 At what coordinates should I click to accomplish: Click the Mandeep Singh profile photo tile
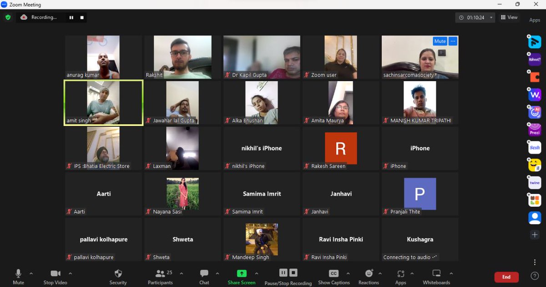(x=262, y=239)
